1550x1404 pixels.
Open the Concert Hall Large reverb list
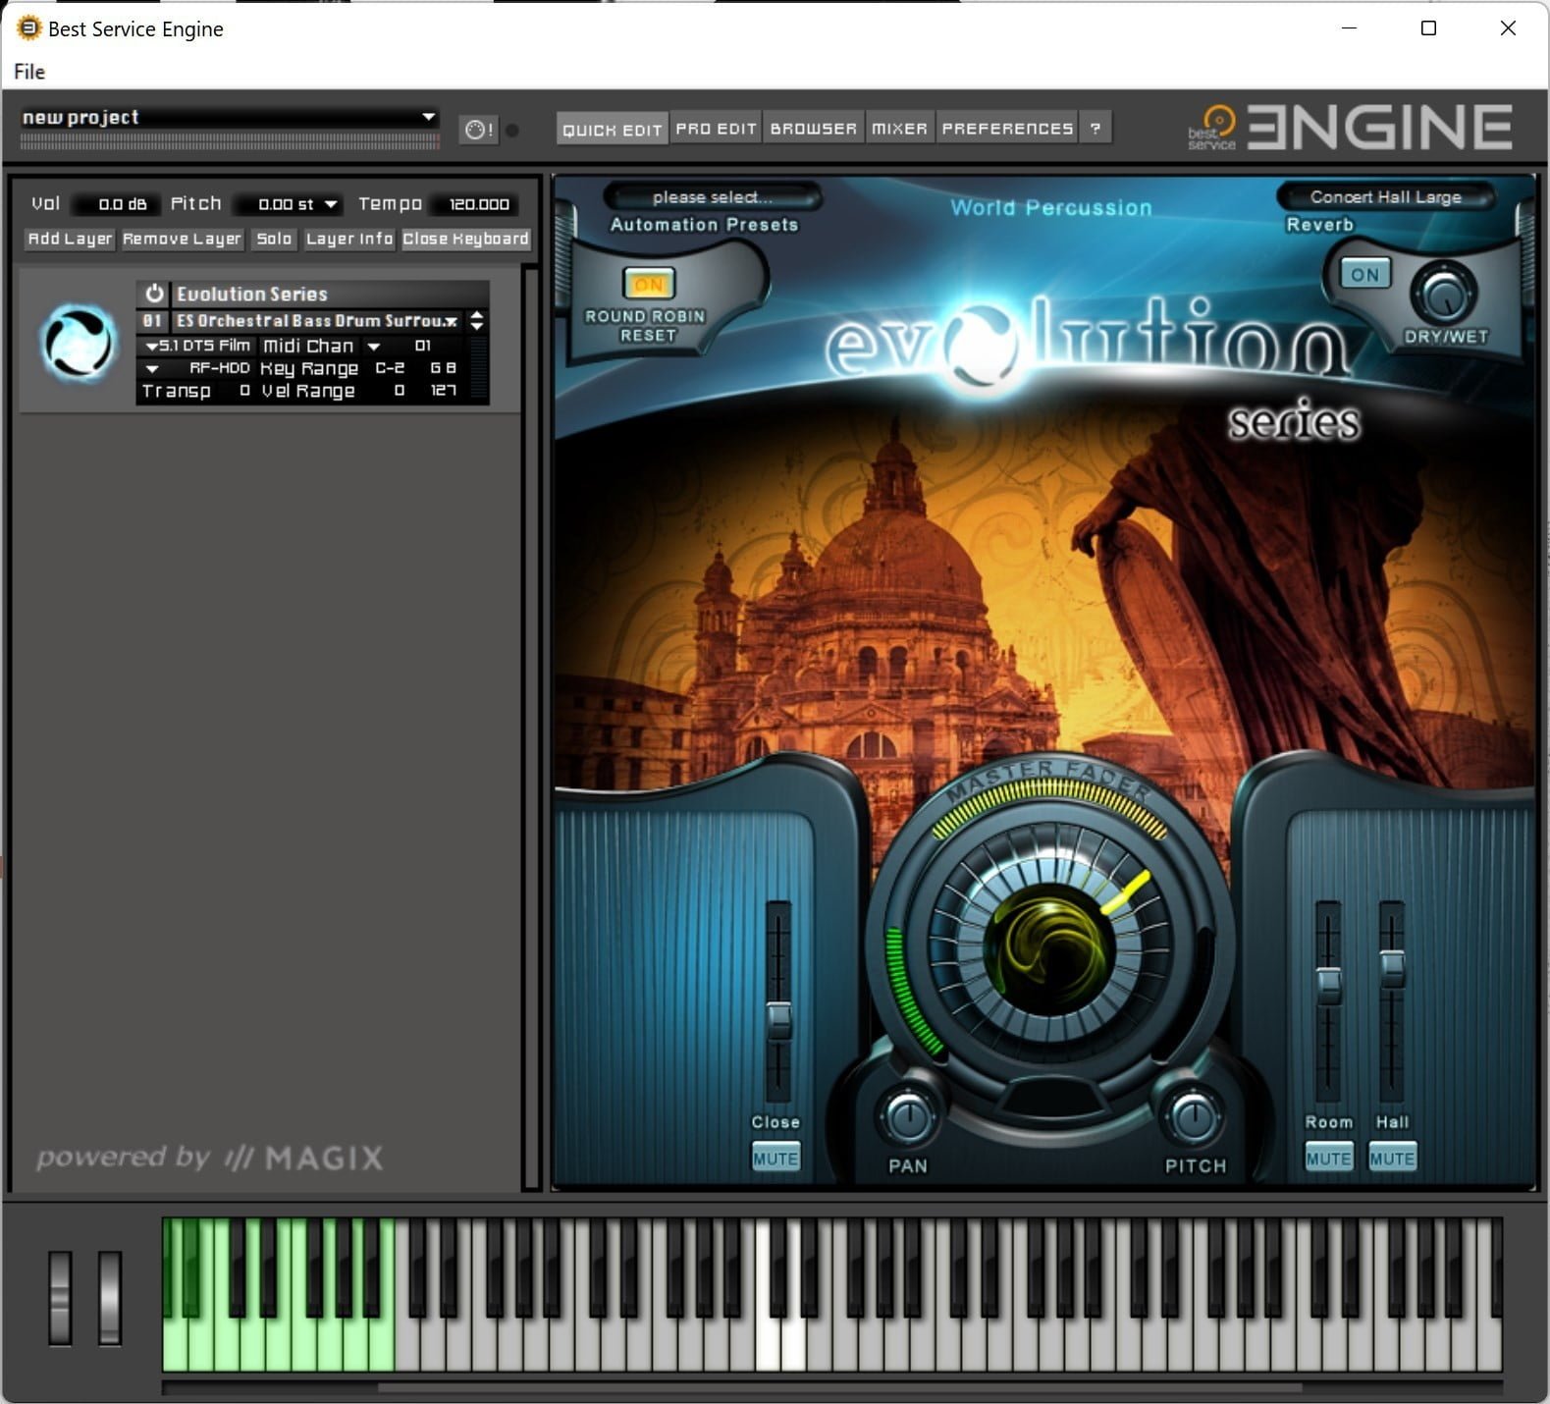click(x=1385, y=197)
